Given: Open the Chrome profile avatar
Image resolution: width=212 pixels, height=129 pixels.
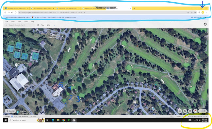Looking at the screenshot, I should (x=203, y=12).
